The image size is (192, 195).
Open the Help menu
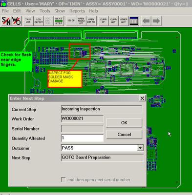pyautogui.click(x=93, y=11)
